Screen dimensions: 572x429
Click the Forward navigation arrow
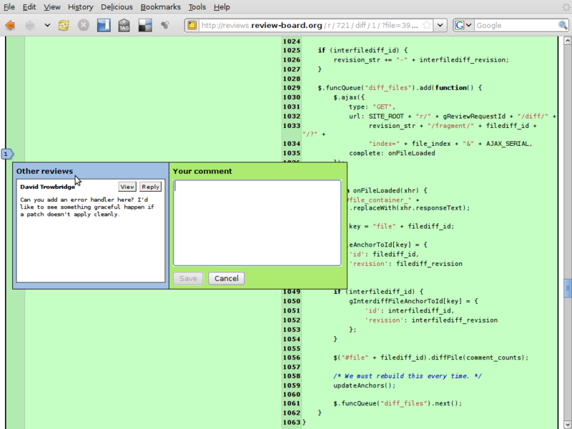coord(30,25)
